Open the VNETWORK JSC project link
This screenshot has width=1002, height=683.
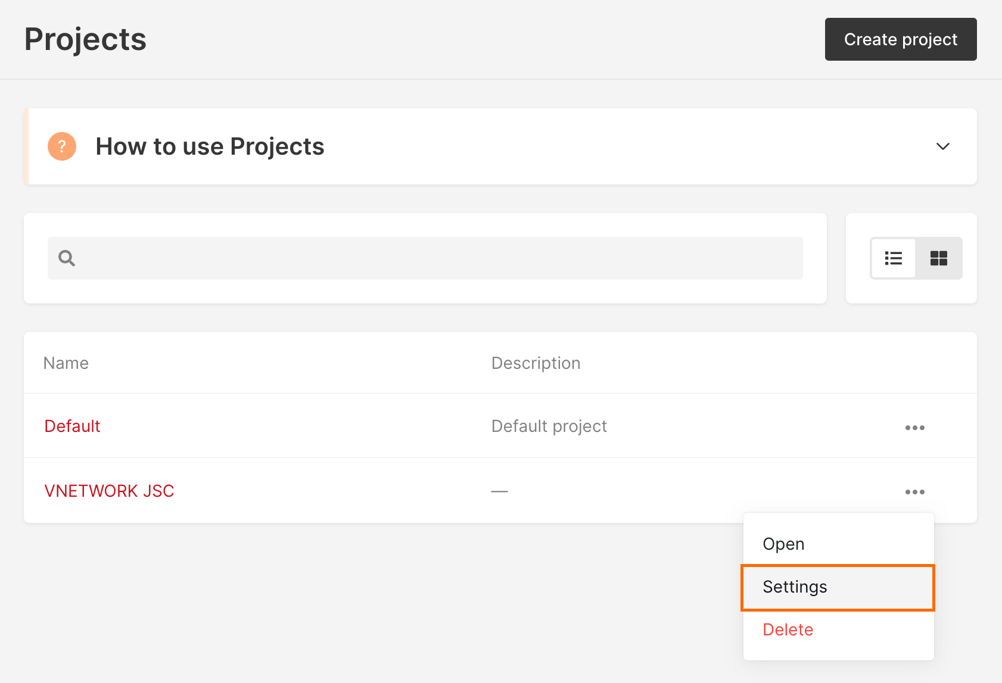pos(110,491)
